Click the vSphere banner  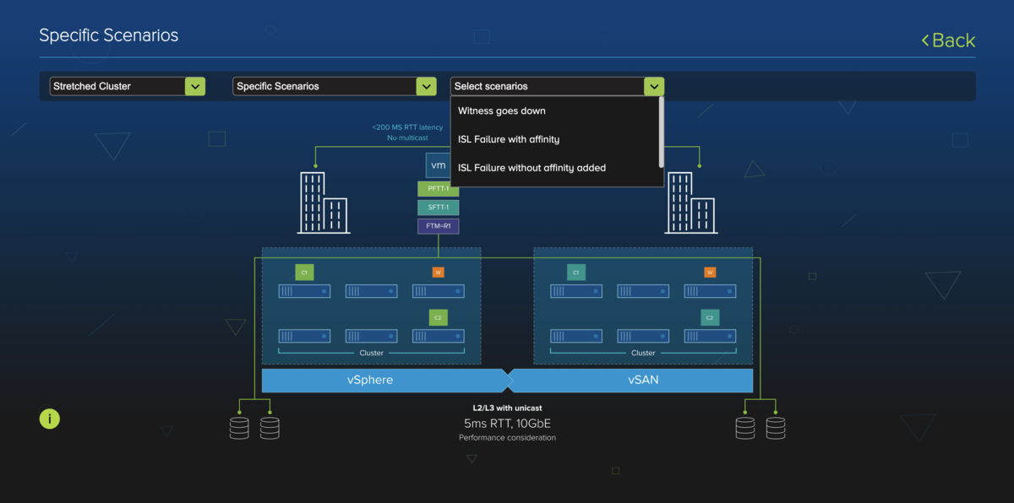[384, 380]
